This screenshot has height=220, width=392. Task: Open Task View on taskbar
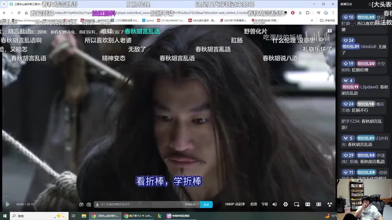(x=73, y=216)
